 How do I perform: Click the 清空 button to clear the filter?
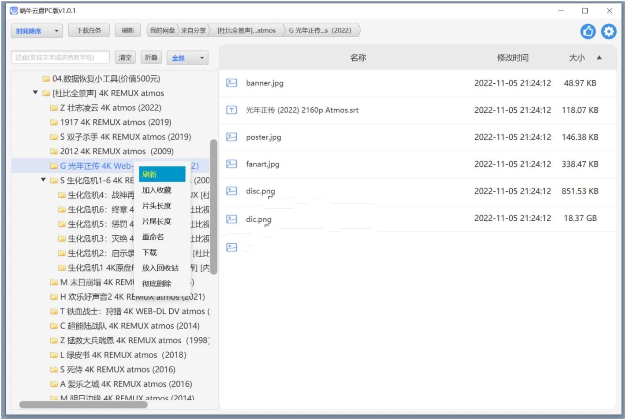click(x=125, y=57)
